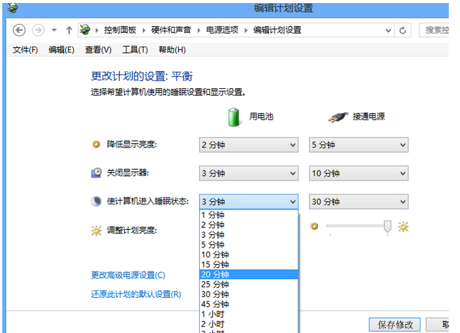460x333 pixels.
Task: Open plugged-in 关闭显示器 dropdown showing 10 分钟
Action: point(358,173)
